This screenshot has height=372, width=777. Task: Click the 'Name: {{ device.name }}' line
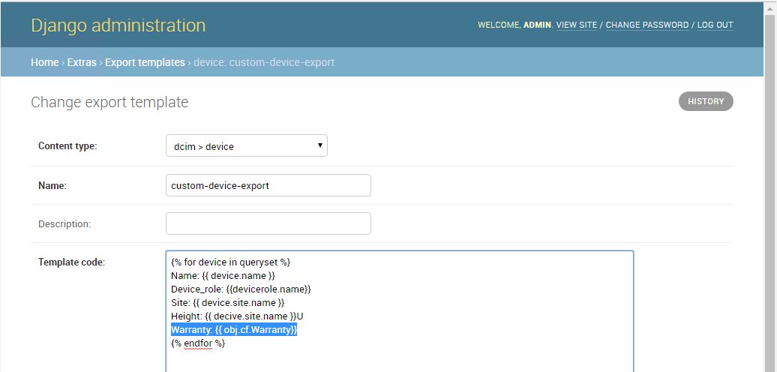tap(223, 275)
